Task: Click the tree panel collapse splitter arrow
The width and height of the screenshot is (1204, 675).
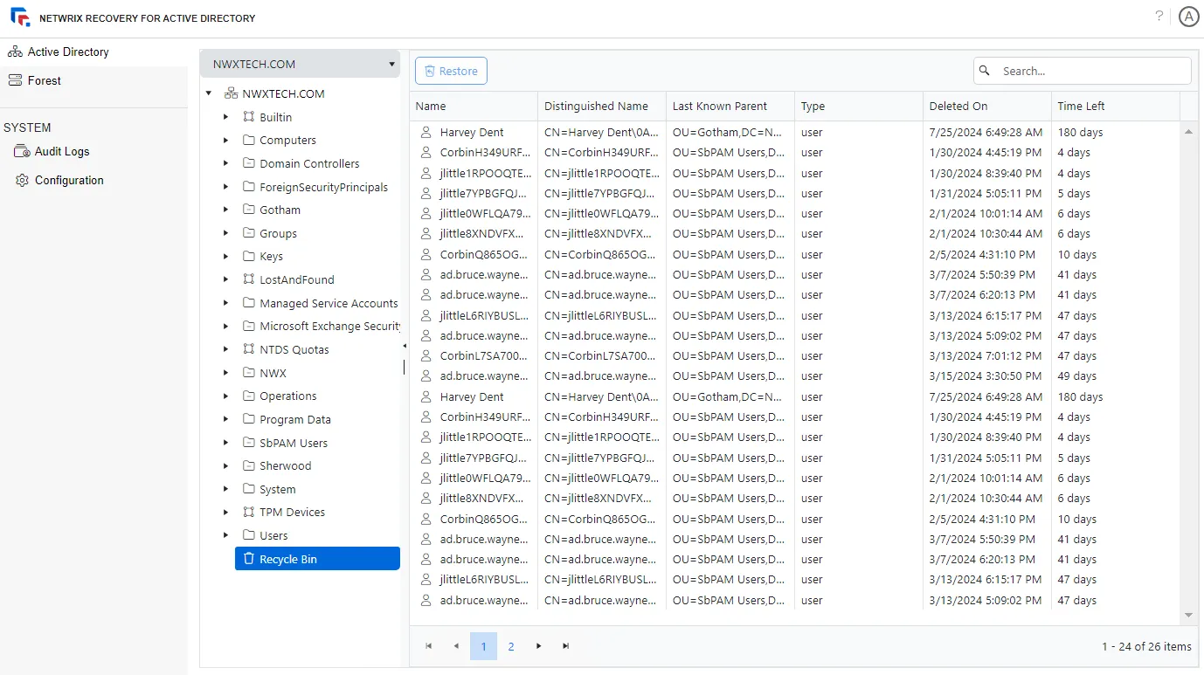Action: point(405,346)
